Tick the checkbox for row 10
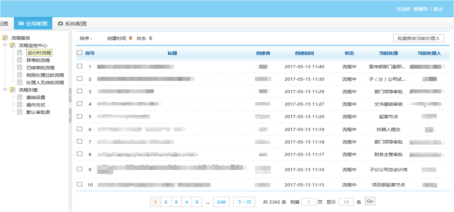Image resolution: width=454 pixels, height=212 pixels. click(x=80, y=184)
